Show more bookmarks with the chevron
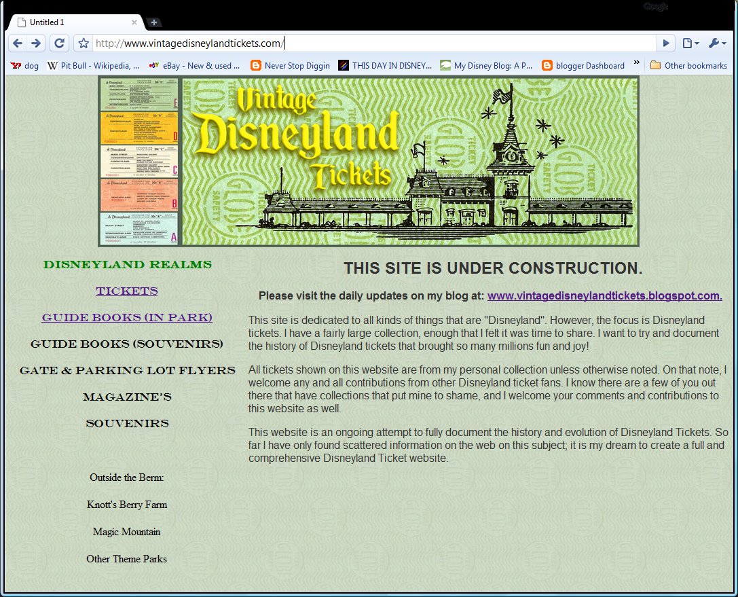738x597 pixels. (x=637, y=62)
